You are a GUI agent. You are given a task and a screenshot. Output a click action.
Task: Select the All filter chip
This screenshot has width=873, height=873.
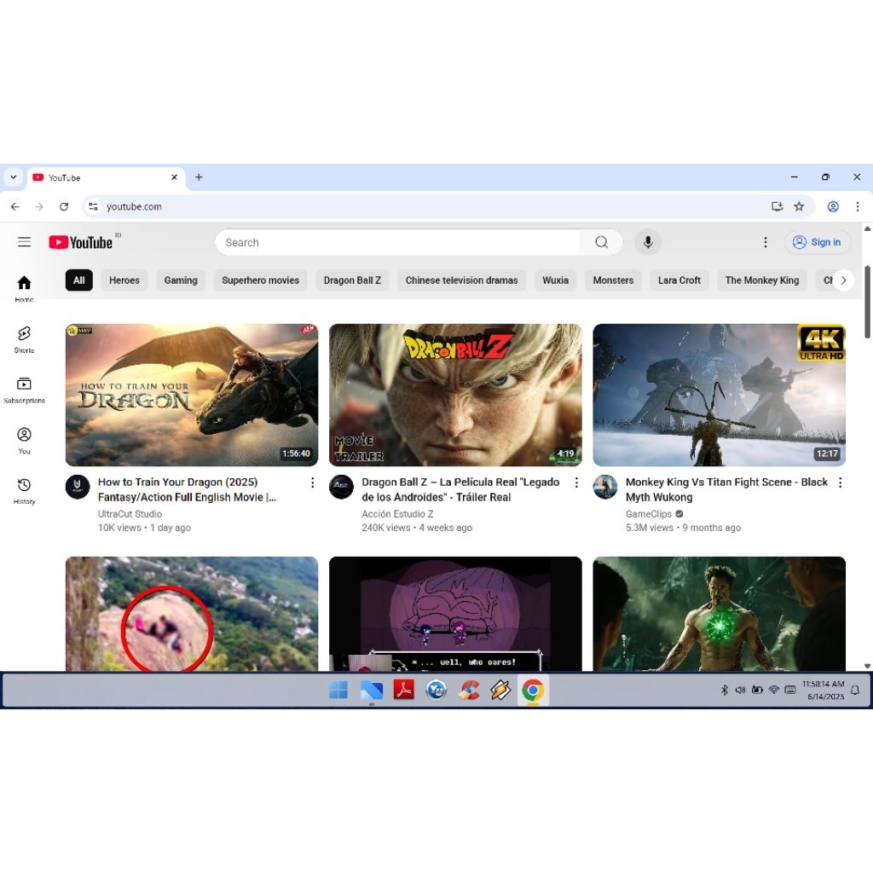click(79, 280)
